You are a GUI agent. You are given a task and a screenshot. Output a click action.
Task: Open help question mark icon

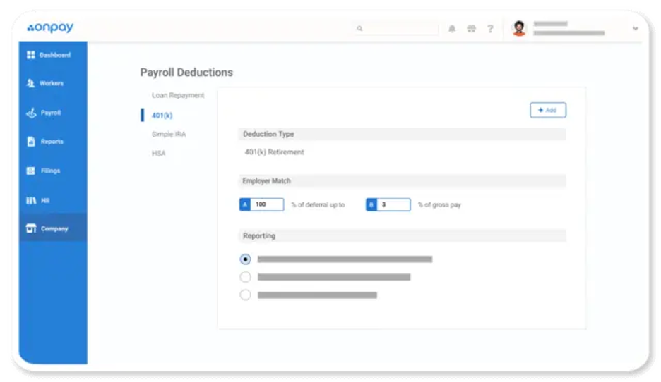click(490, 29)
